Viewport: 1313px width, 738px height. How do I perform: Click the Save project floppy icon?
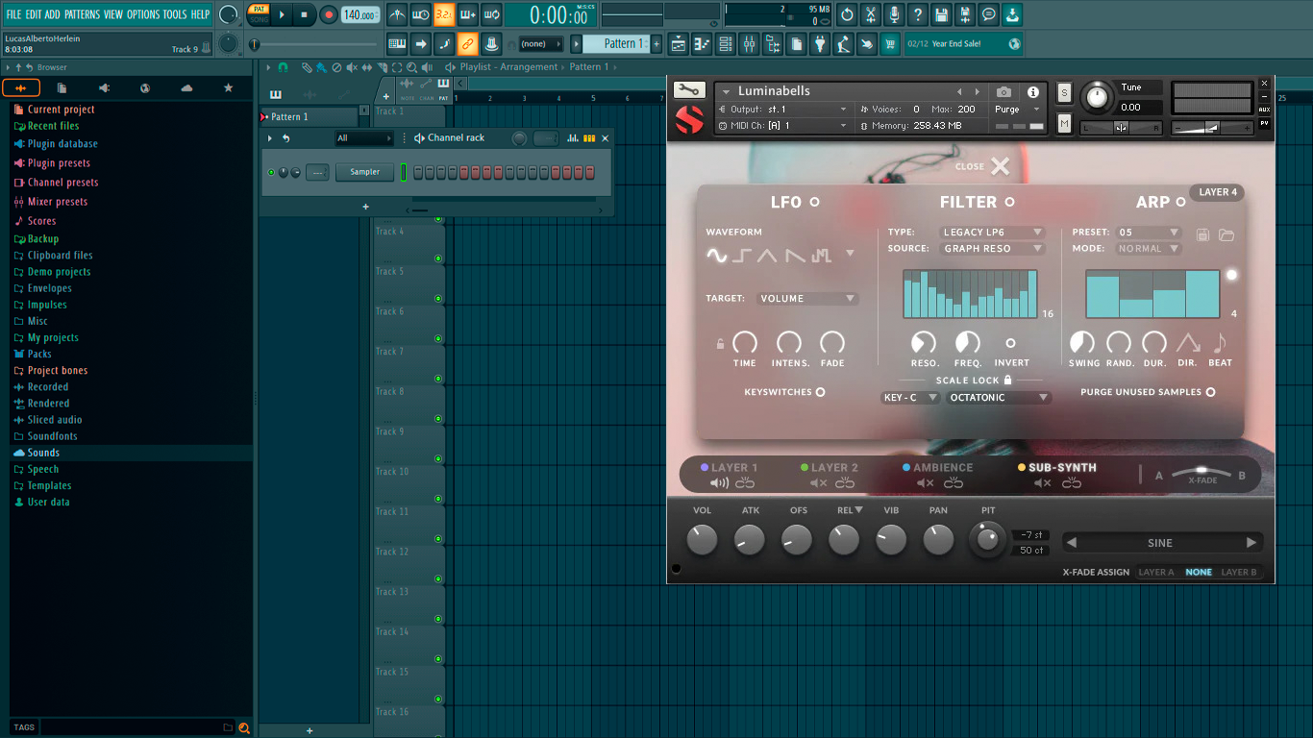941,14
